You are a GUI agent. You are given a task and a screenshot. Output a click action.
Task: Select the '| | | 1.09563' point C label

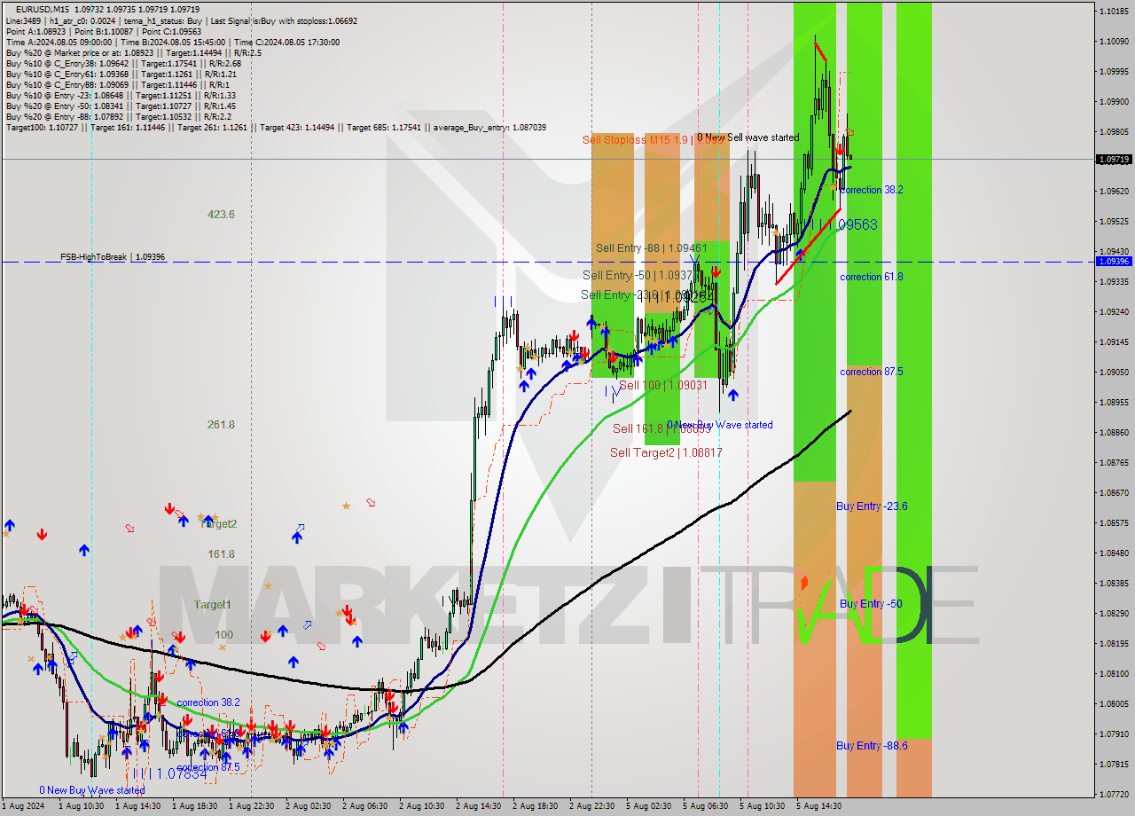tap(842, 225)
